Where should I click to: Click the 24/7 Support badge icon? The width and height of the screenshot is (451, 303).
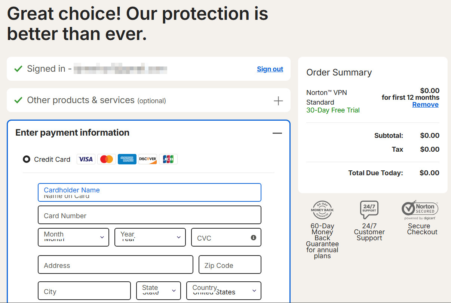click(x=369, y=210)
